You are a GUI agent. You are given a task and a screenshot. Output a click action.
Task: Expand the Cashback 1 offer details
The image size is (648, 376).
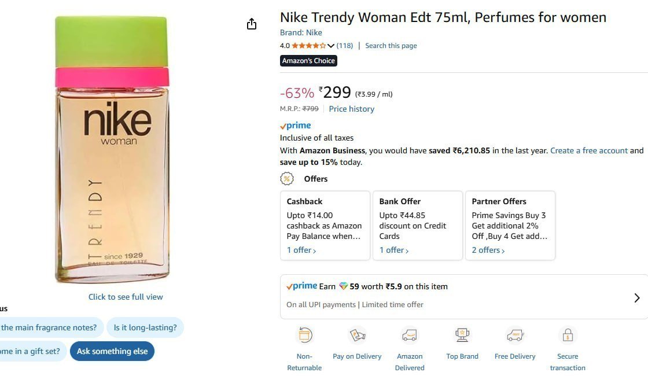click(x=300, y=250)
